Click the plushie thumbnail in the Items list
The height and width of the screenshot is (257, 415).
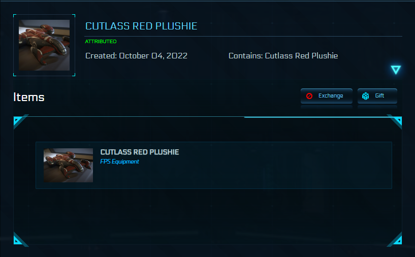tap(68, 165)
